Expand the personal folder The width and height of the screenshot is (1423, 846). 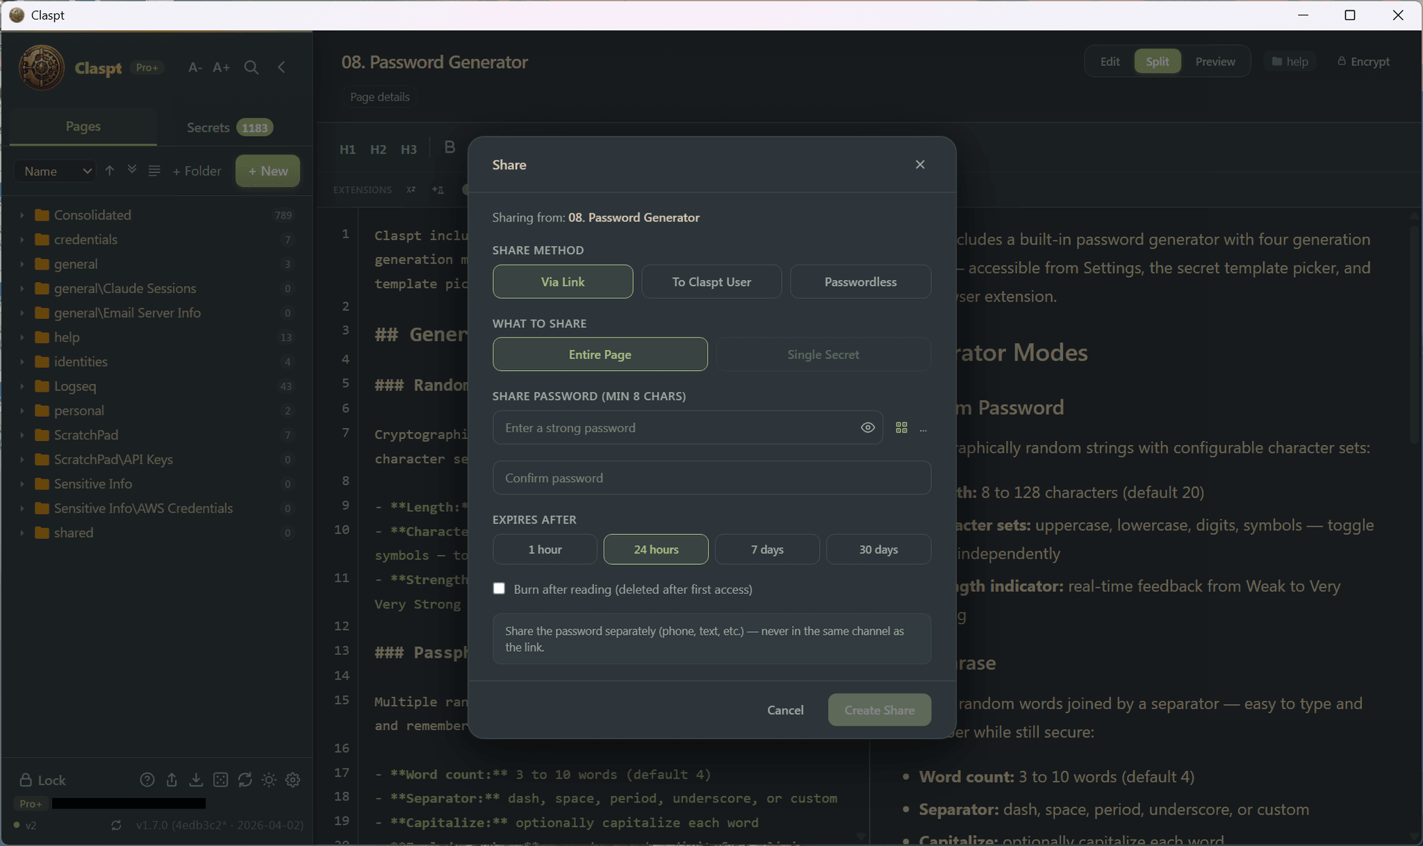click(x=22, y=410)
